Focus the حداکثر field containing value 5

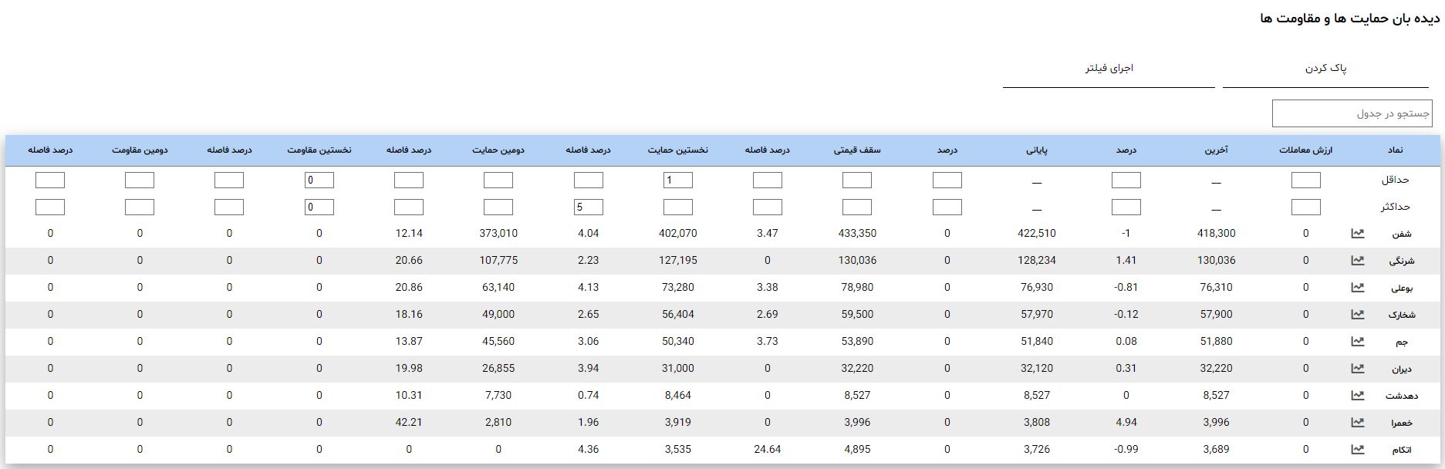pyautogui.click(x=589, y=207)
